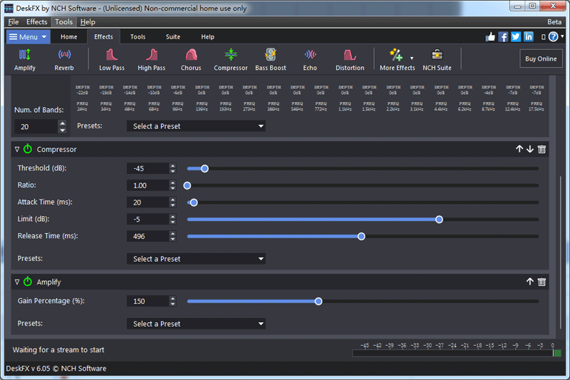
Task: Open More Effects wand icon
Action: coord(395,55)
